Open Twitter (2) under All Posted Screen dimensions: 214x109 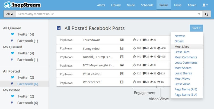click(25, 77)
